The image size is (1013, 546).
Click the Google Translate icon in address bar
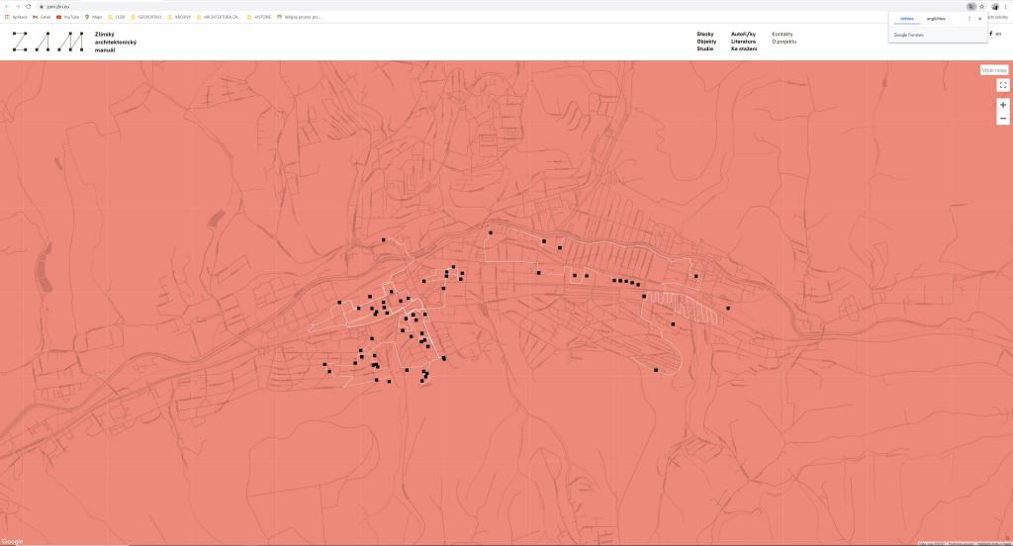click(971, 6)
